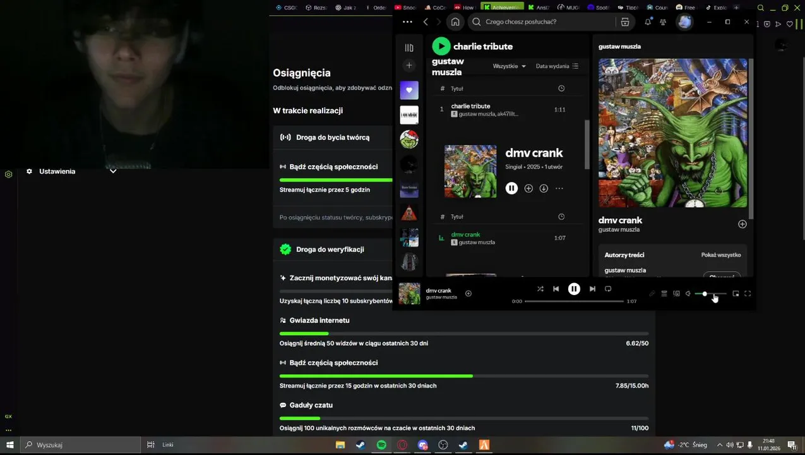Open 'Droga do bycia twórcą' section
Viewport: 805px width, 455px height.
(333, 137)
